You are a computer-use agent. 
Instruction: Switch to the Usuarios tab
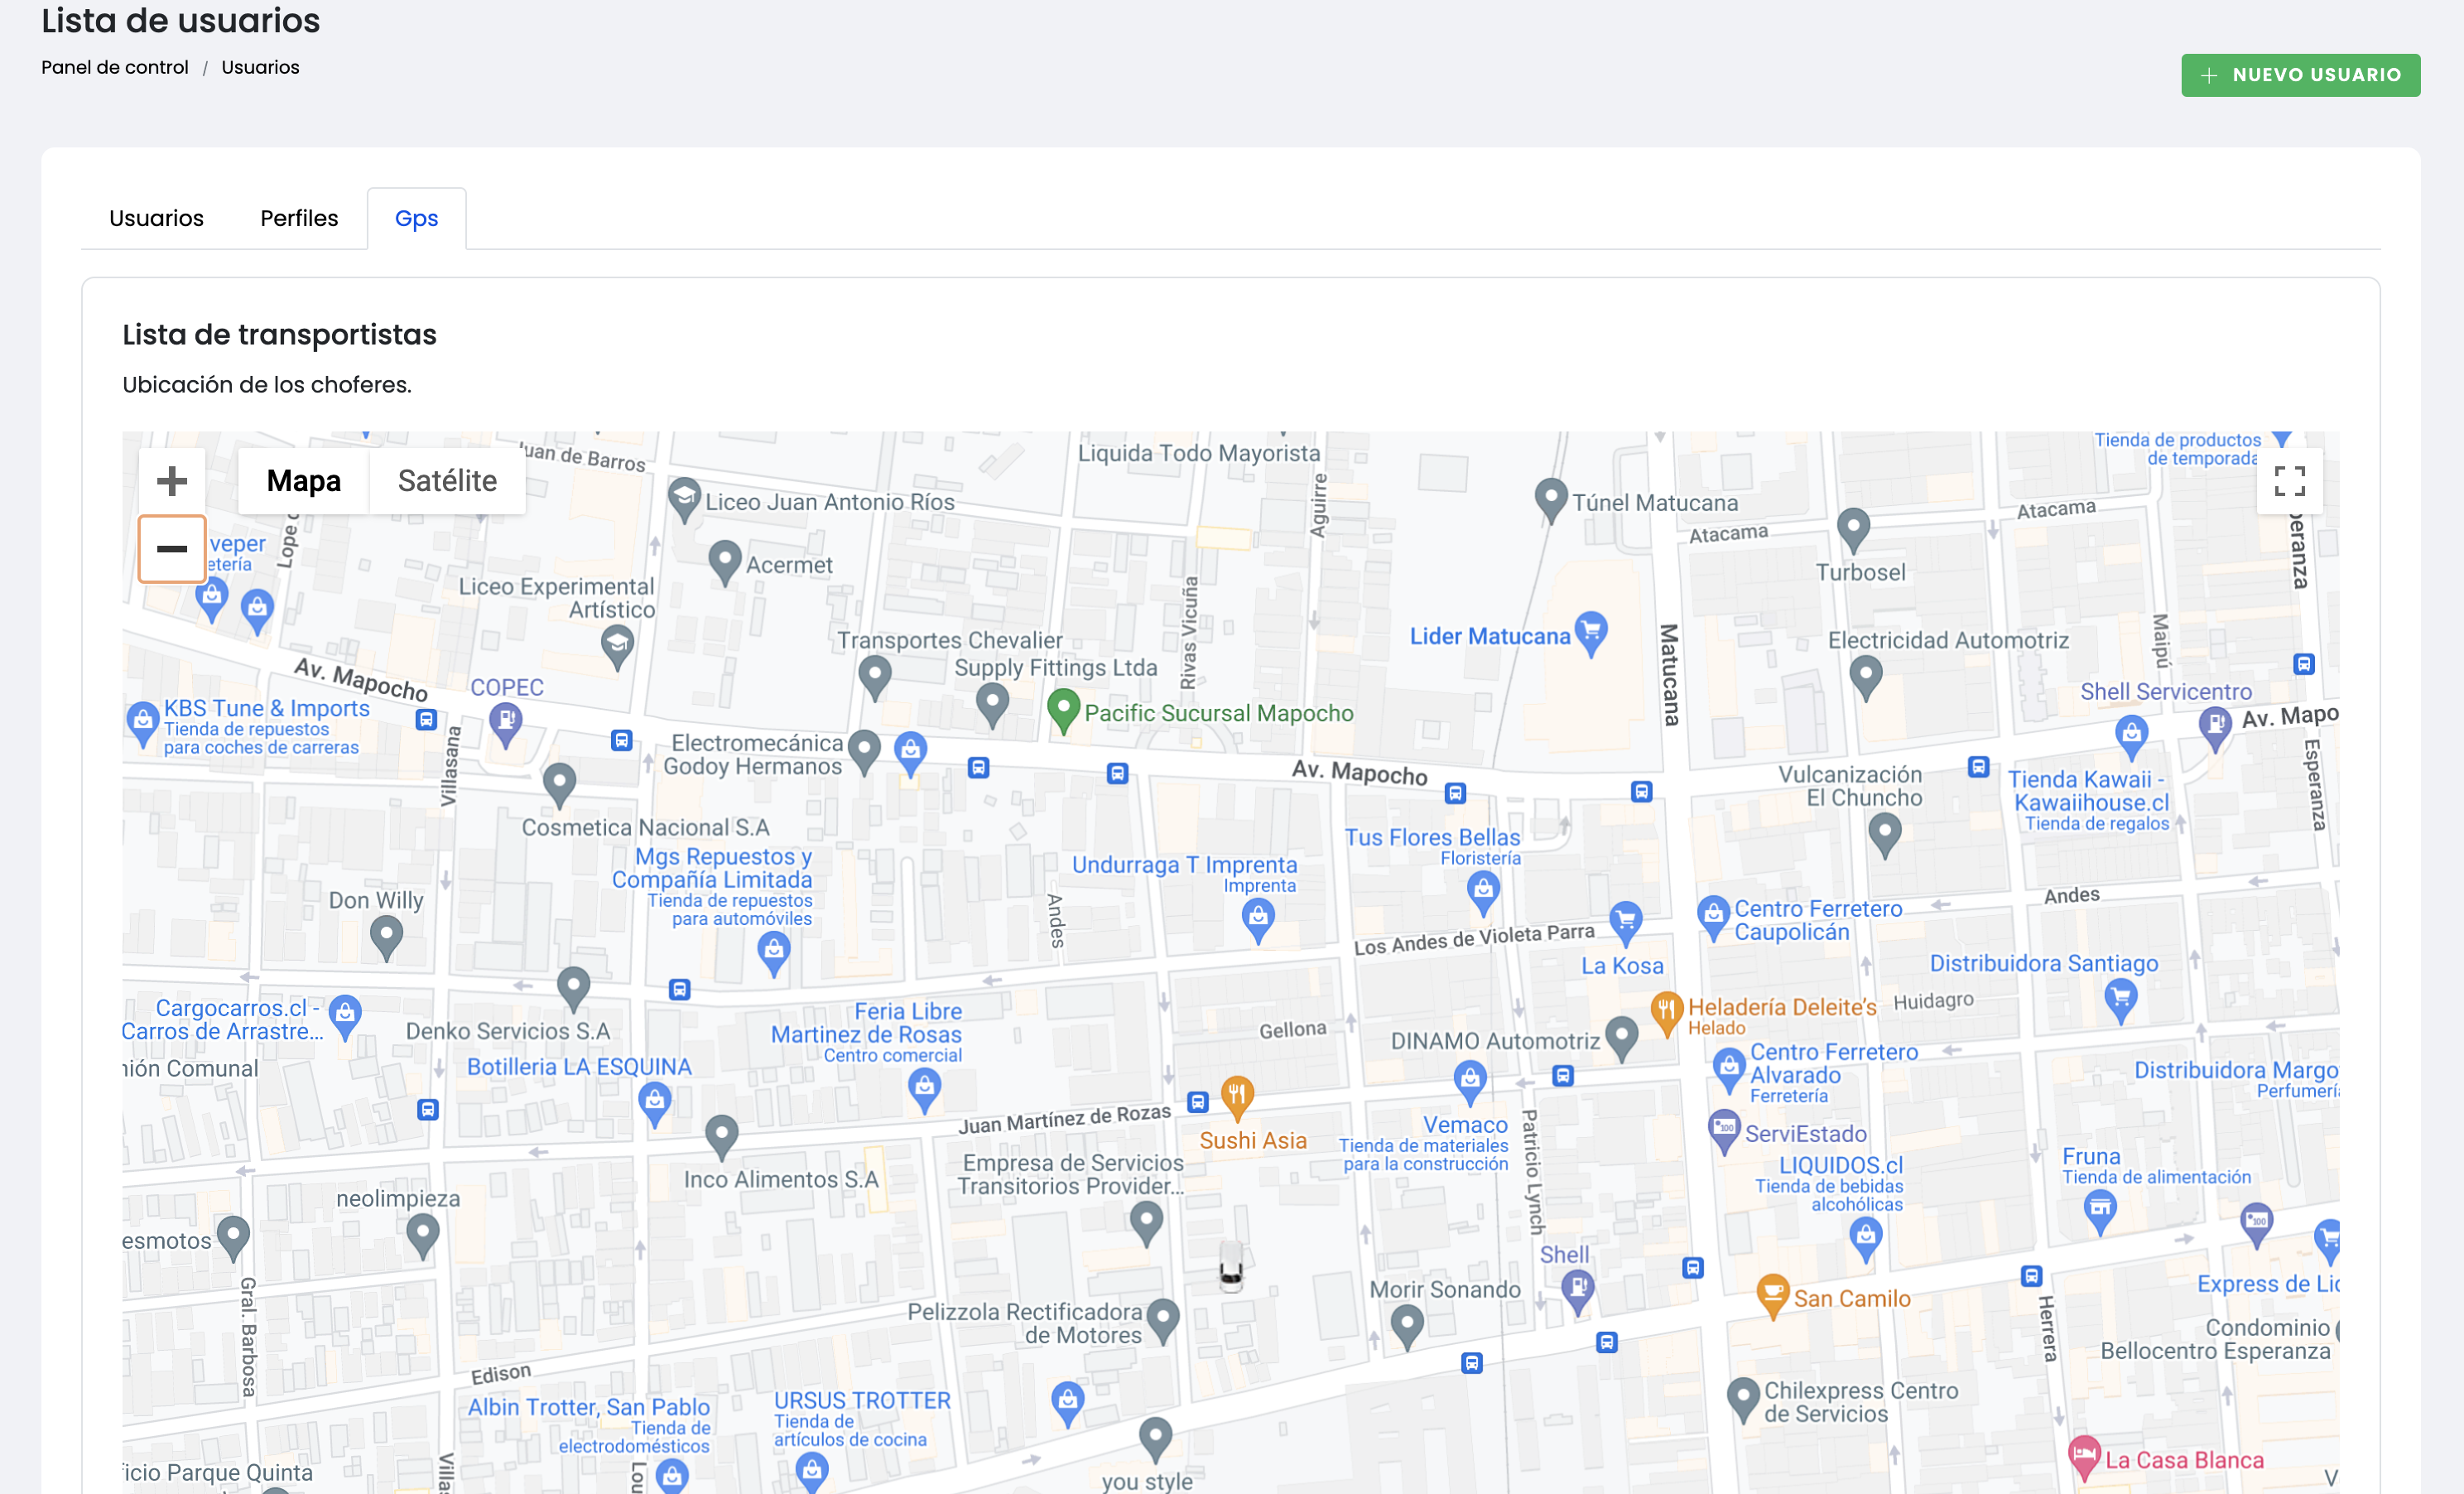156,218
